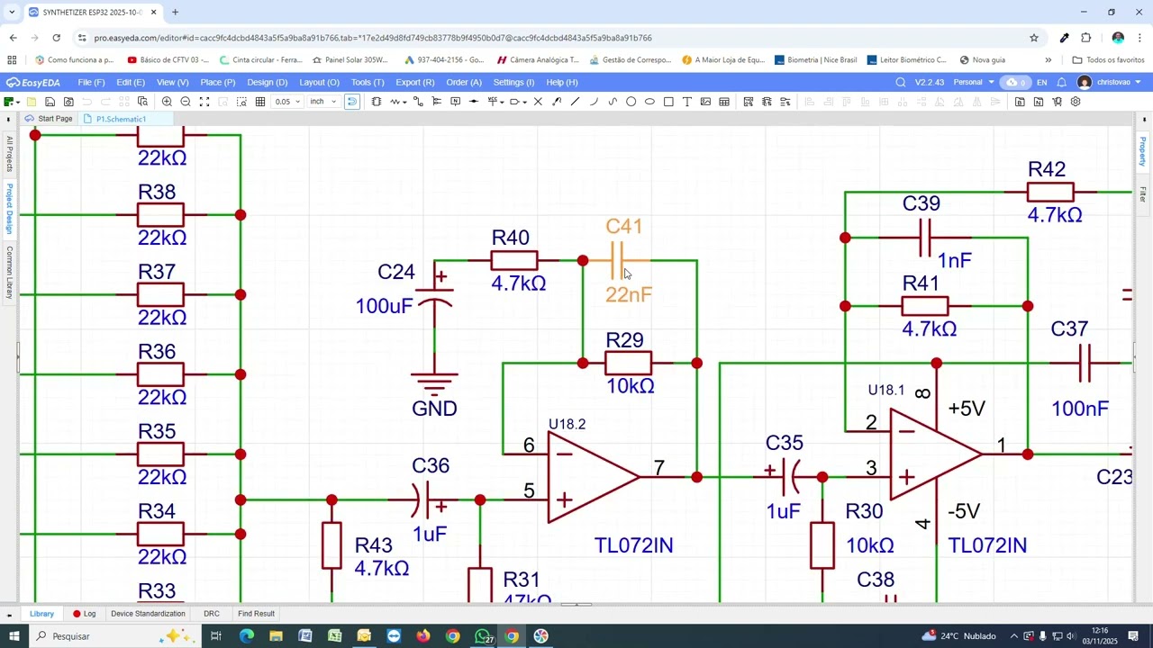Open the Personal workspace dropdown
This screenshot has height=648, width=1153.
pyautogui.click(x=974, y=82)
